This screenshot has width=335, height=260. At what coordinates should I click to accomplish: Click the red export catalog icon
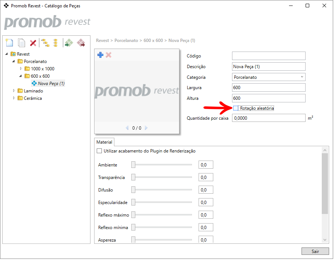coord(81,43)
